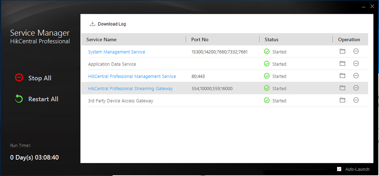The width and height of the screenshot is (379, 176).
Task: Click Started check icon for Application Data Service
Action: tap(267, 64)
